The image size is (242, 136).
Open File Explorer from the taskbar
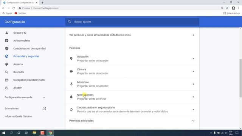pyautogui.click(x=34, y=133)
